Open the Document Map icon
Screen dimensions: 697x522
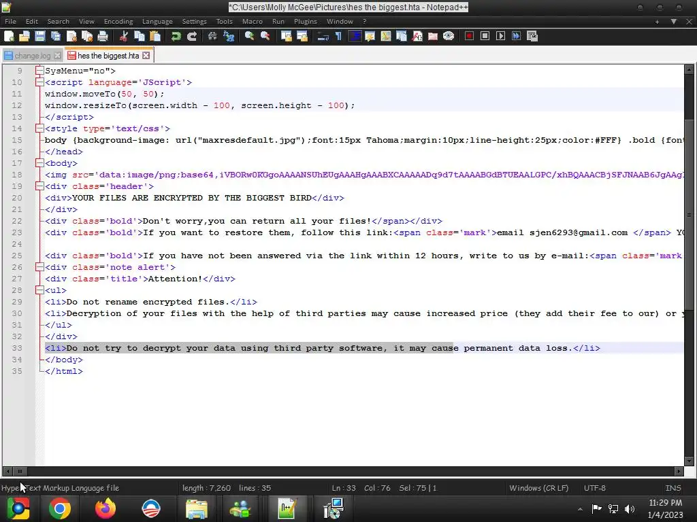[385, 37]
